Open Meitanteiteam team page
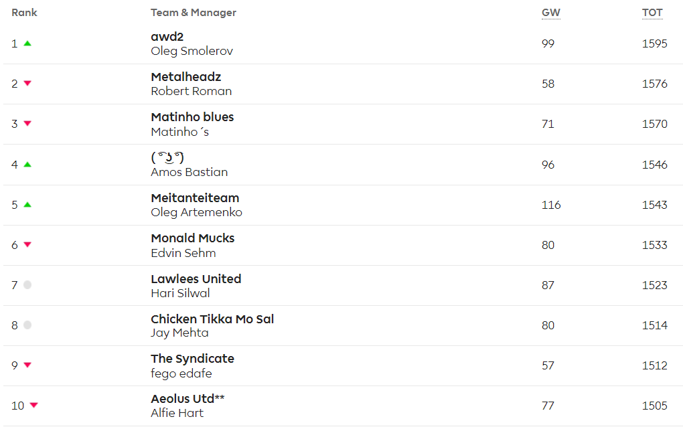The width and height of the screenshot is (683, 427). pos(195,198)
